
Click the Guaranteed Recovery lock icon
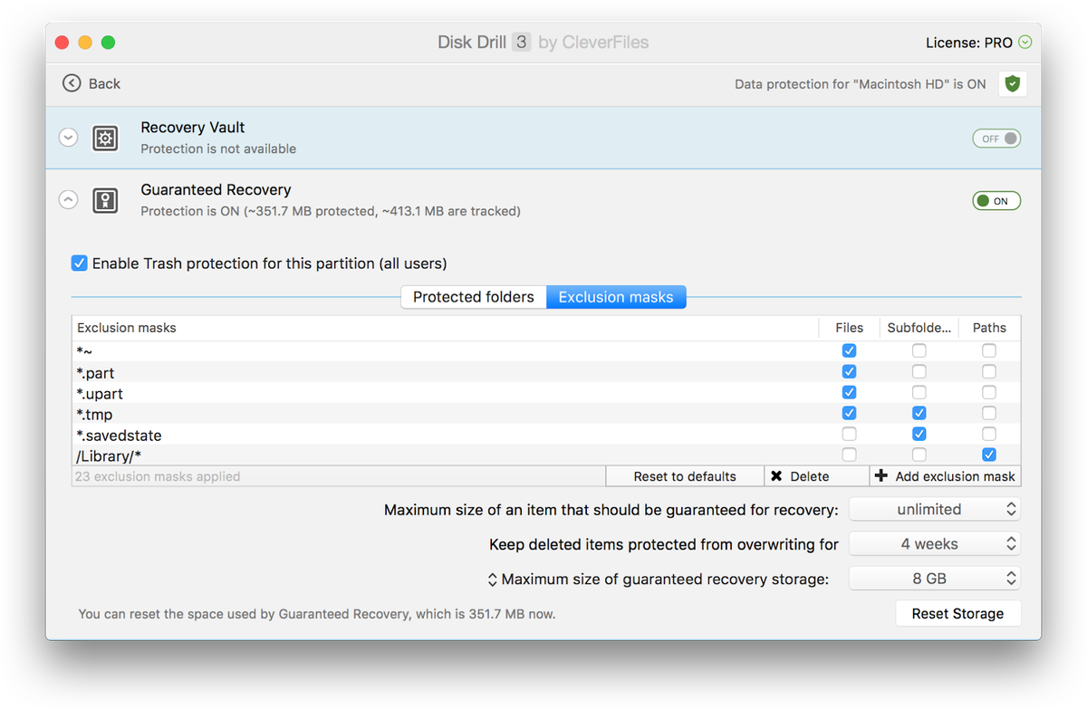pos(105,200)
